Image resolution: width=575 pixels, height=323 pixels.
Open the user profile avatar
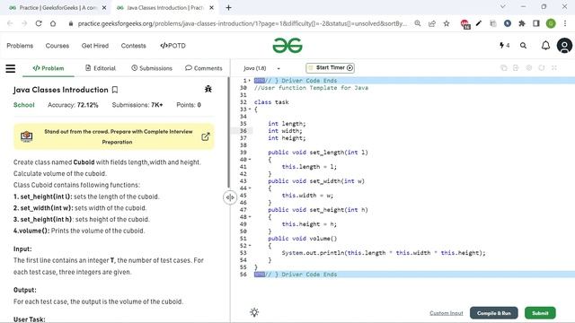click(x=564, y=46)
